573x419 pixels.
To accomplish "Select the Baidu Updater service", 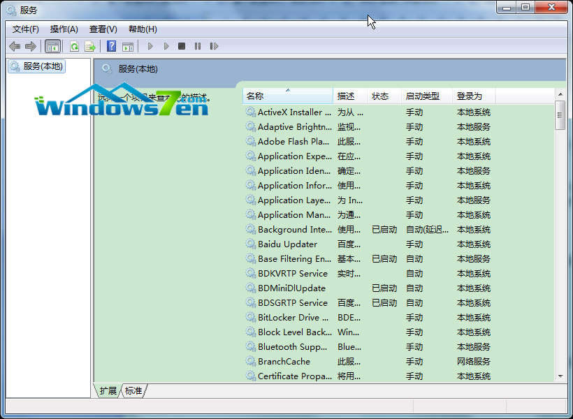I will [286, 244].
